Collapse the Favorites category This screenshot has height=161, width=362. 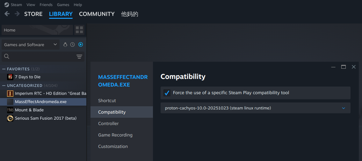pos(4,69)
